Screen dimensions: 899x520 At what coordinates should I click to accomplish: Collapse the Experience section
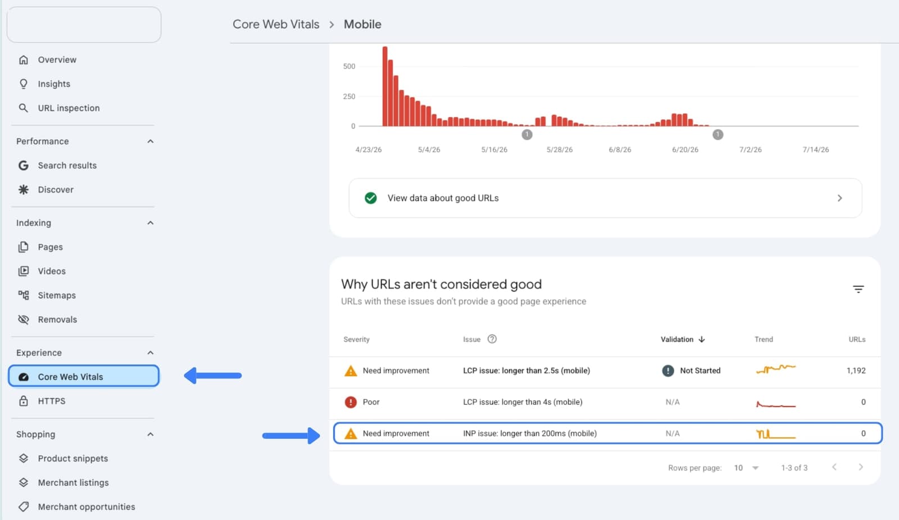coord(150,353)
